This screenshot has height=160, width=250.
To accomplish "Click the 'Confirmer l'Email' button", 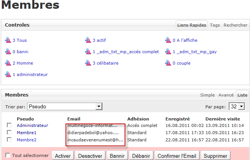I will pos(177,155).
